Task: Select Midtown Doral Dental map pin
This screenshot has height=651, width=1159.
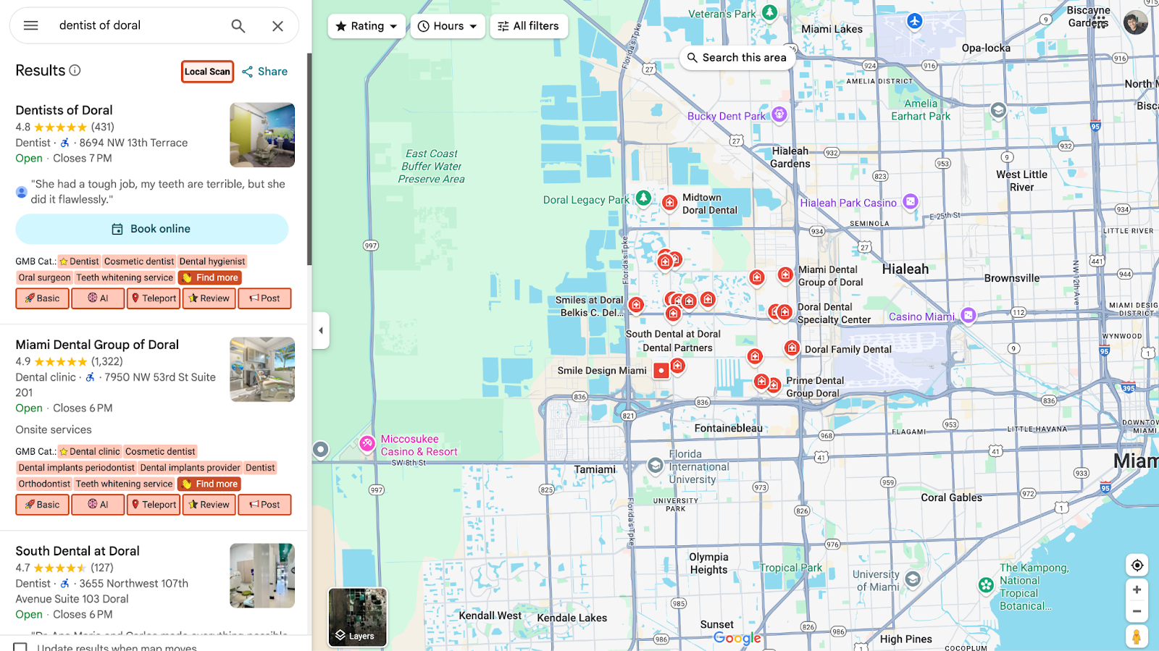Action: [x=670, y=203]
